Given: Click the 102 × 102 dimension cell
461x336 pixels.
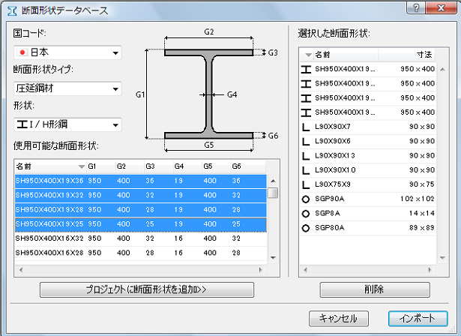Looking at the screenshot, I should point(418,199).
